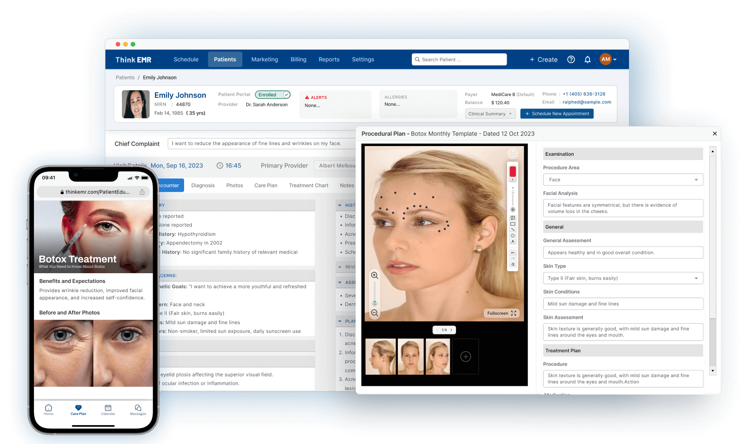Click the Fullscreen button
Viewport: 747px width, 444px height.
click(502, 313)
